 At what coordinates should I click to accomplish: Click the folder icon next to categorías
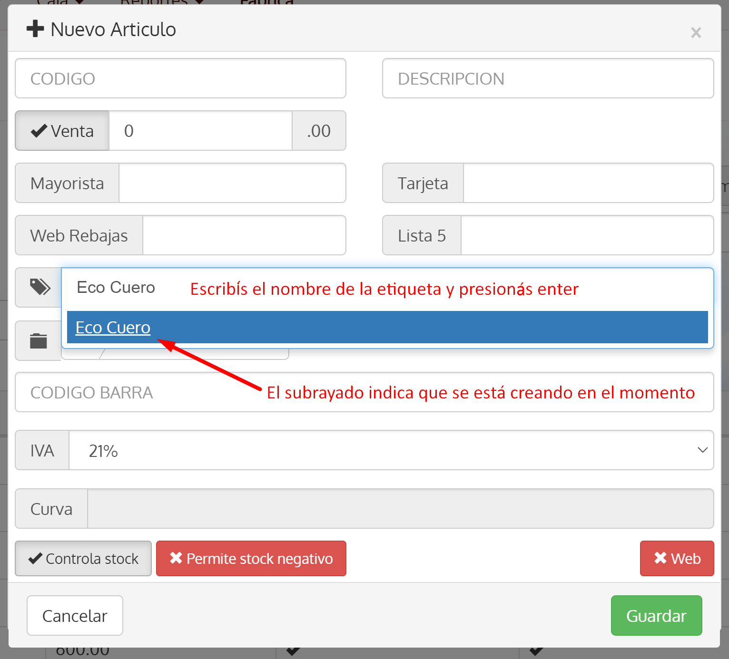(39, 340)
